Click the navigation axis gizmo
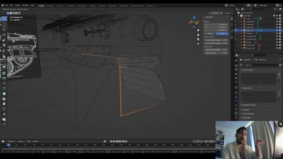 [x=194, y=22]
